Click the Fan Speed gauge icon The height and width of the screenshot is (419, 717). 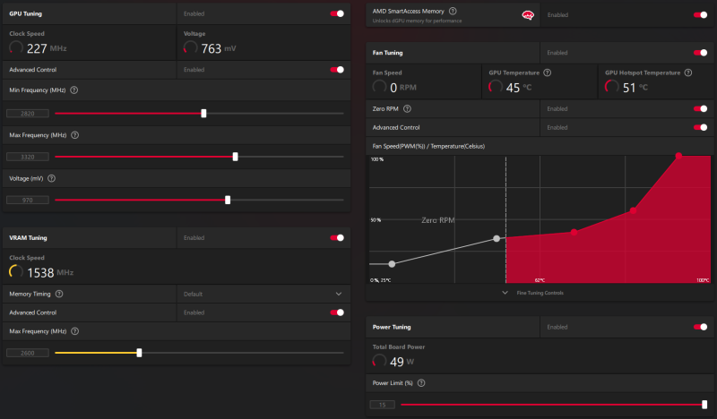pos(379,86)
